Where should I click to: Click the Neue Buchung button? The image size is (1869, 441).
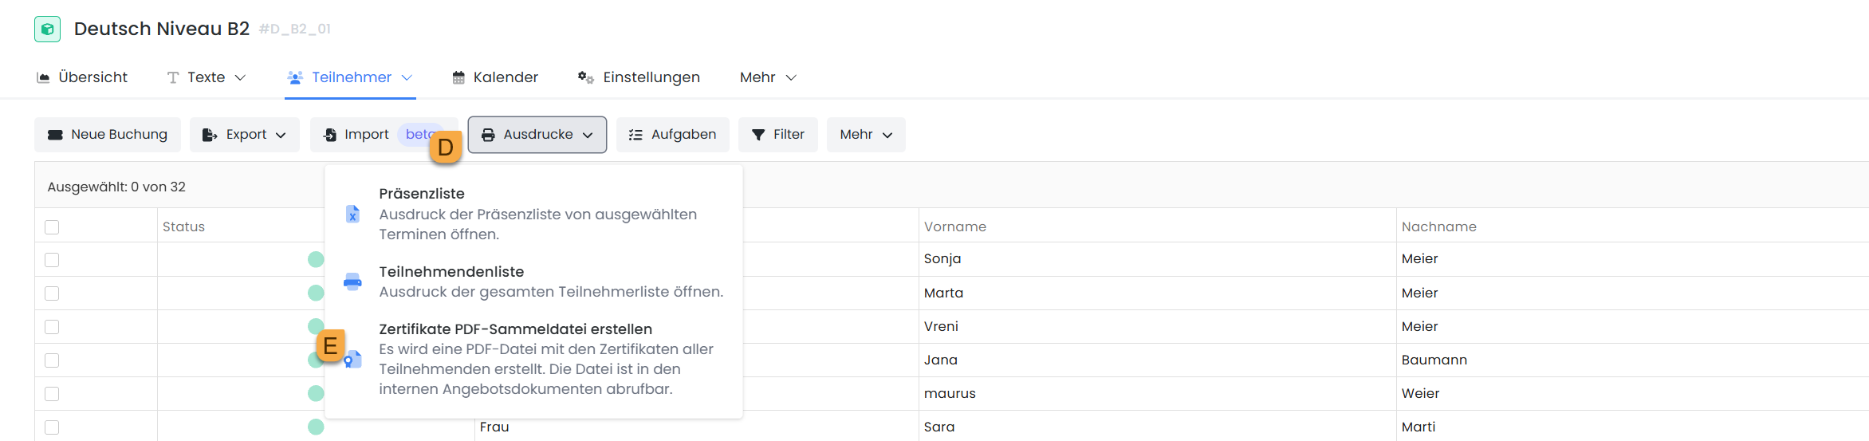tap(108, 135)
